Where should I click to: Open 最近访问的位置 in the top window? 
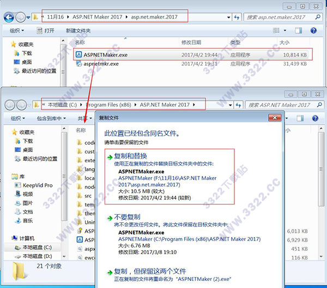click(x=35, y=71)
